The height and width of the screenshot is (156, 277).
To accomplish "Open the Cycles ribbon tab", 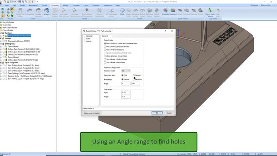I will click(x=86, y=6).
